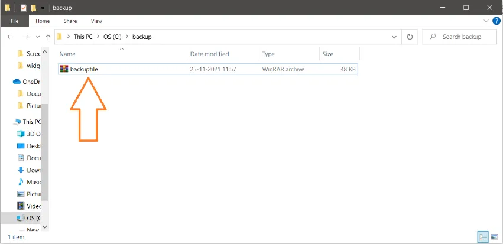Click backup in the address path
Image resolution: width=503 pixels, height=244 pixels.
(x=142, y=37)
